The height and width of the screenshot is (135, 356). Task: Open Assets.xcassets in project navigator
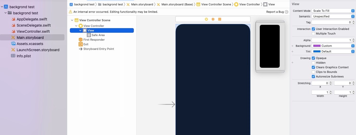(x=30, y=44)
